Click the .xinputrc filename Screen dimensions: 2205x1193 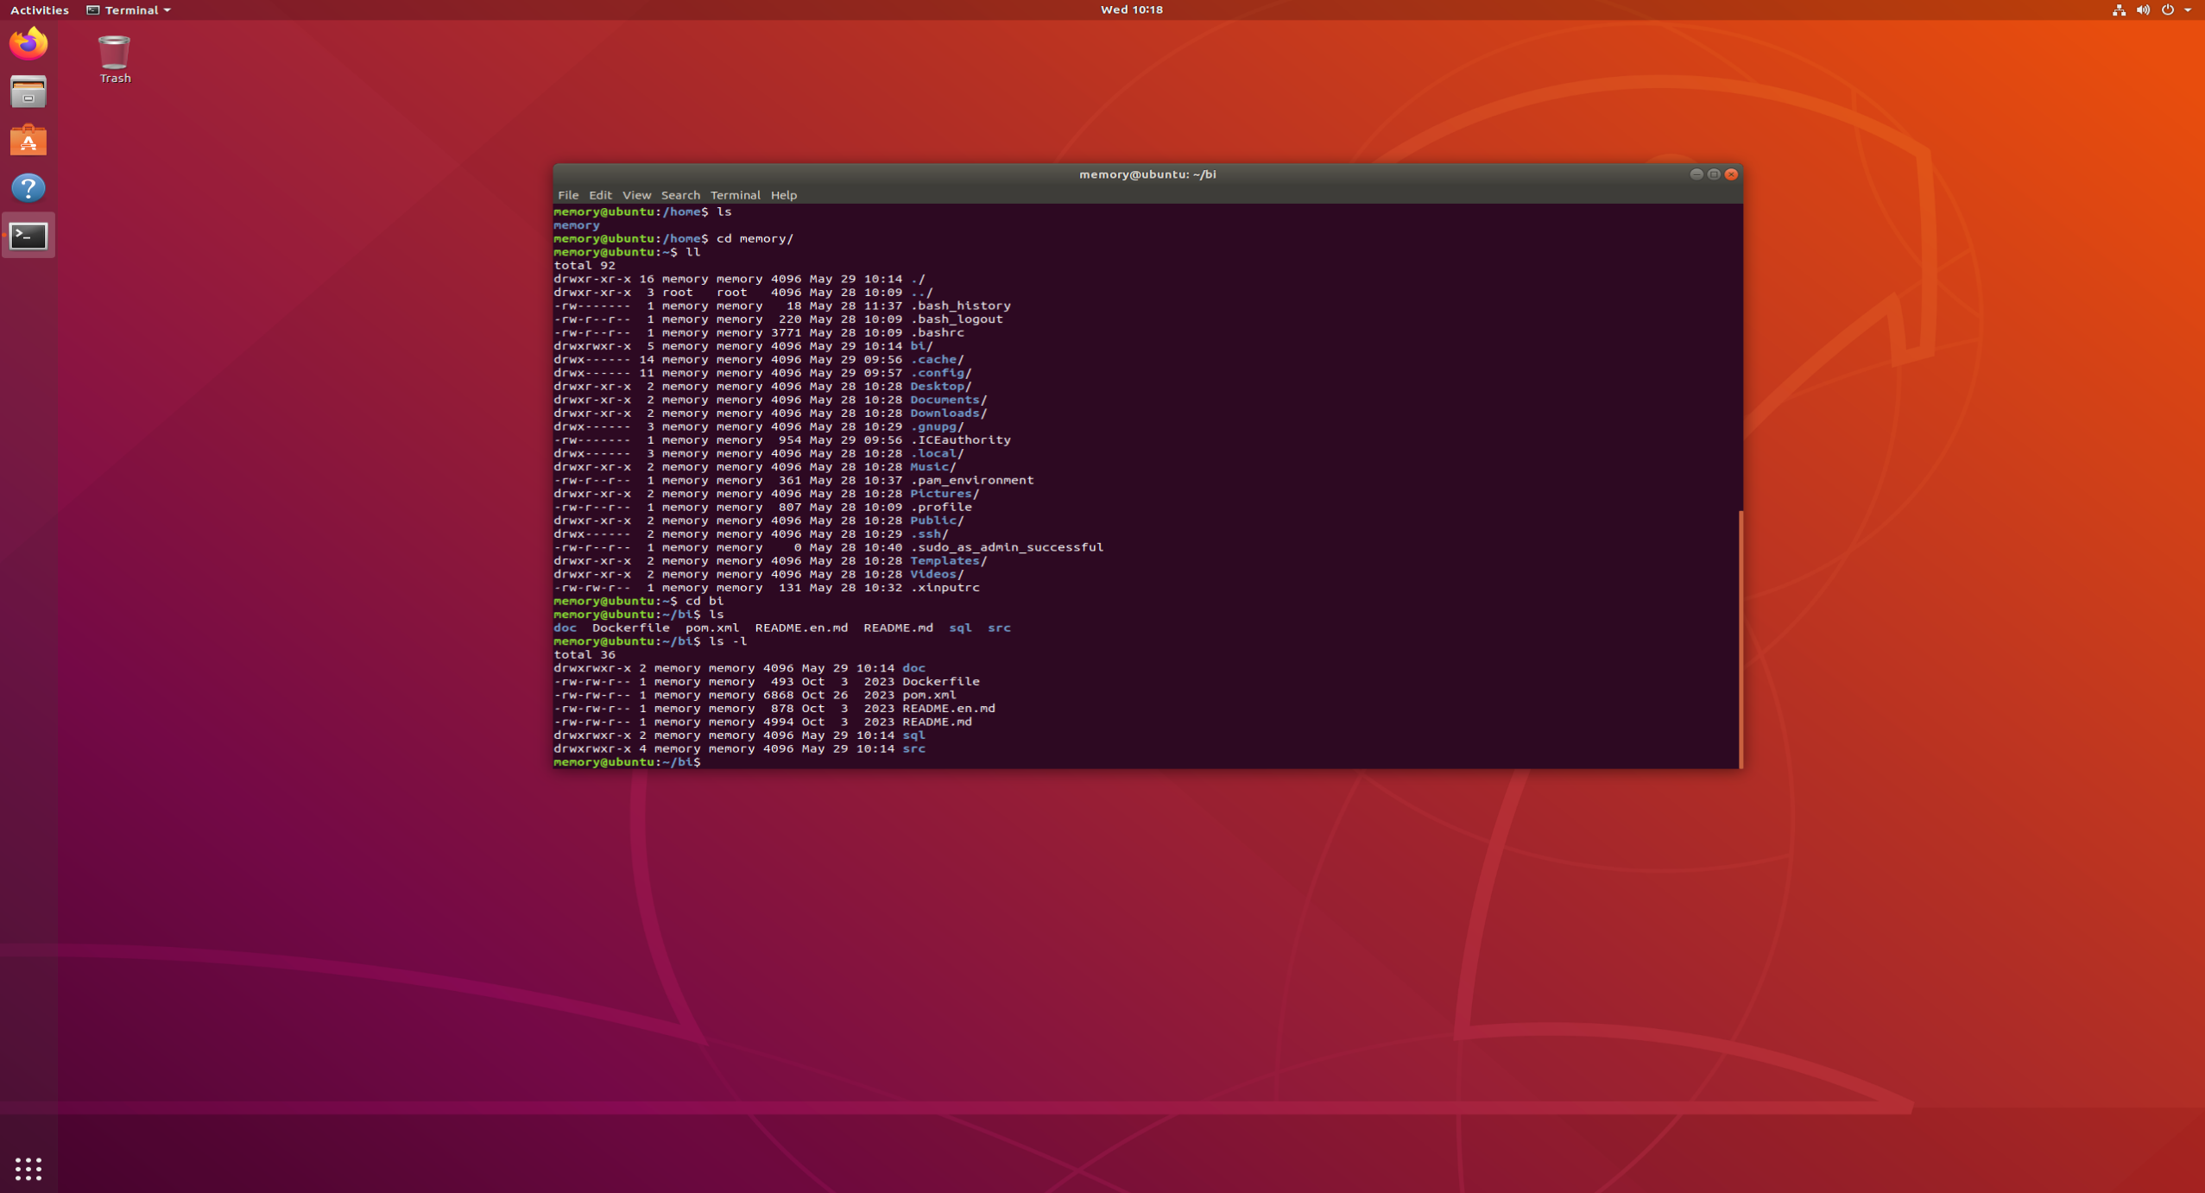[945, 588]
